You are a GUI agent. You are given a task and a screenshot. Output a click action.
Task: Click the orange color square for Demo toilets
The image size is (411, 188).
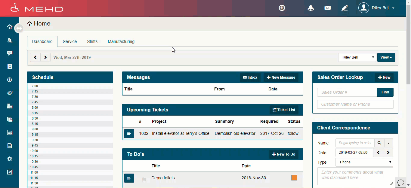(294, 178)
